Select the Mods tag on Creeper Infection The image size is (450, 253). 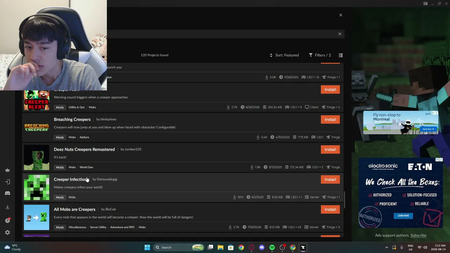coord(60,197)
